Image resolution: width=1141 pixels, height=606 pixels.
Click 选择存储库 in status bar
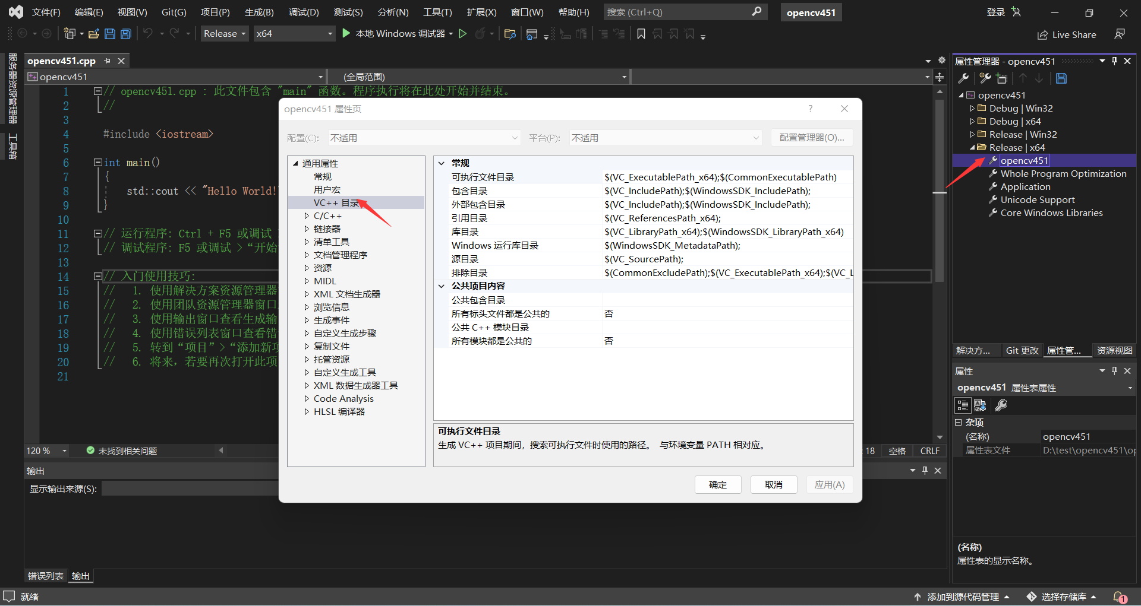coord(1063,597)
